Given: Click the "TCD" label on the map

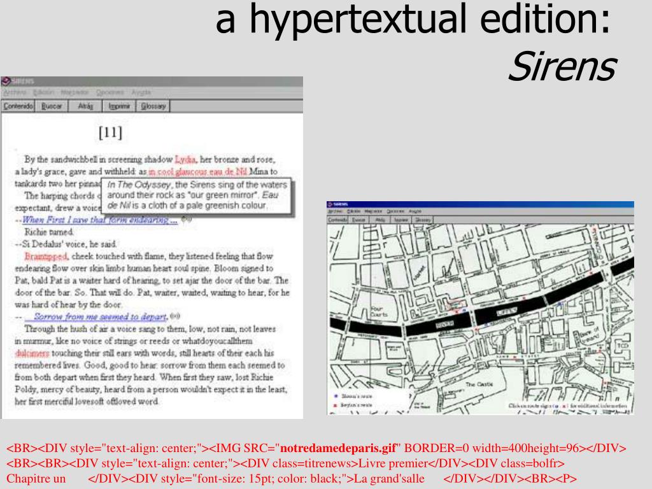Looking at the screenshot, I should pos(623,346).
